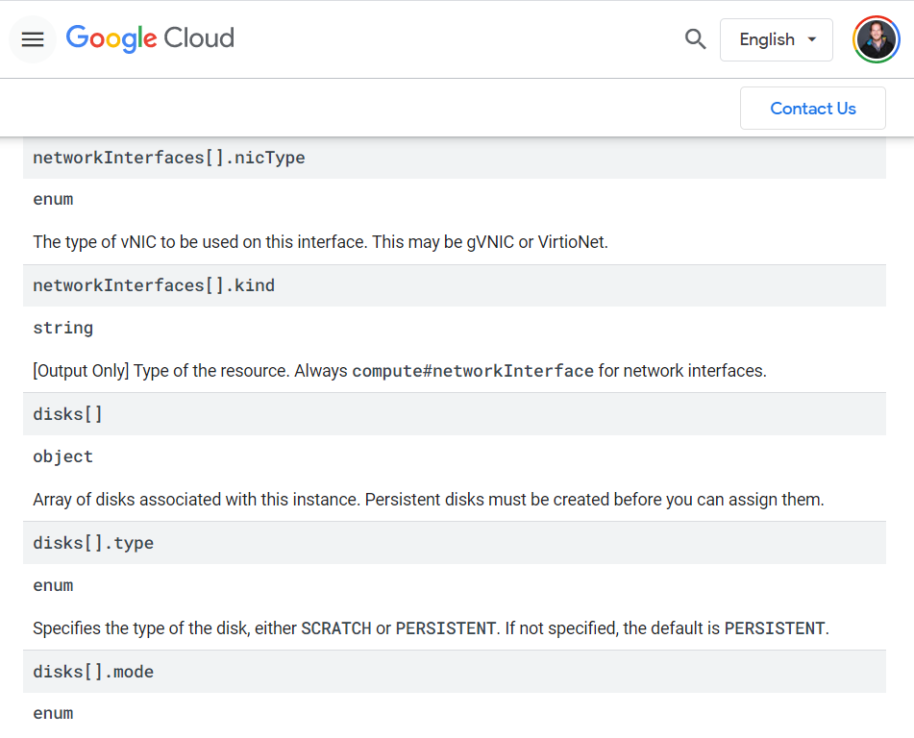
Task: Click the word 'Cloud' in the logo
Action: (199, 37)
